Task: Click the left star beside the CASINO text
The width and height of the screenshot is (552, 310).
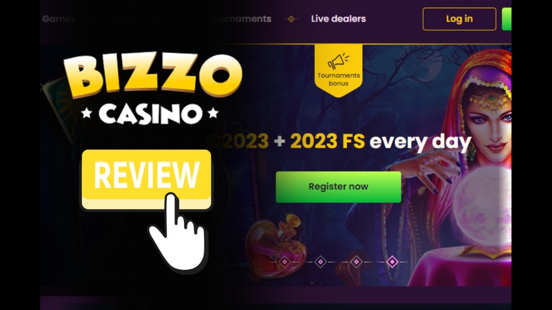Action: click(87, 113)
